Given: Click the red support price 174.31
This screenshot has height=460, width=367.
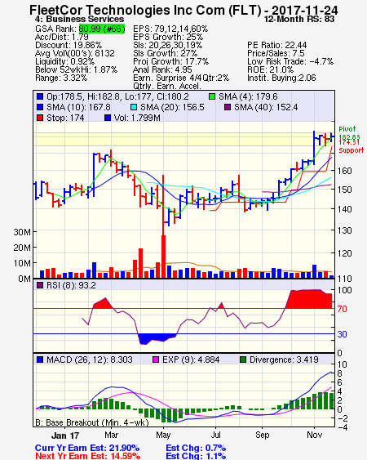Looking at the screenshot, I should (x=349, y=143).
